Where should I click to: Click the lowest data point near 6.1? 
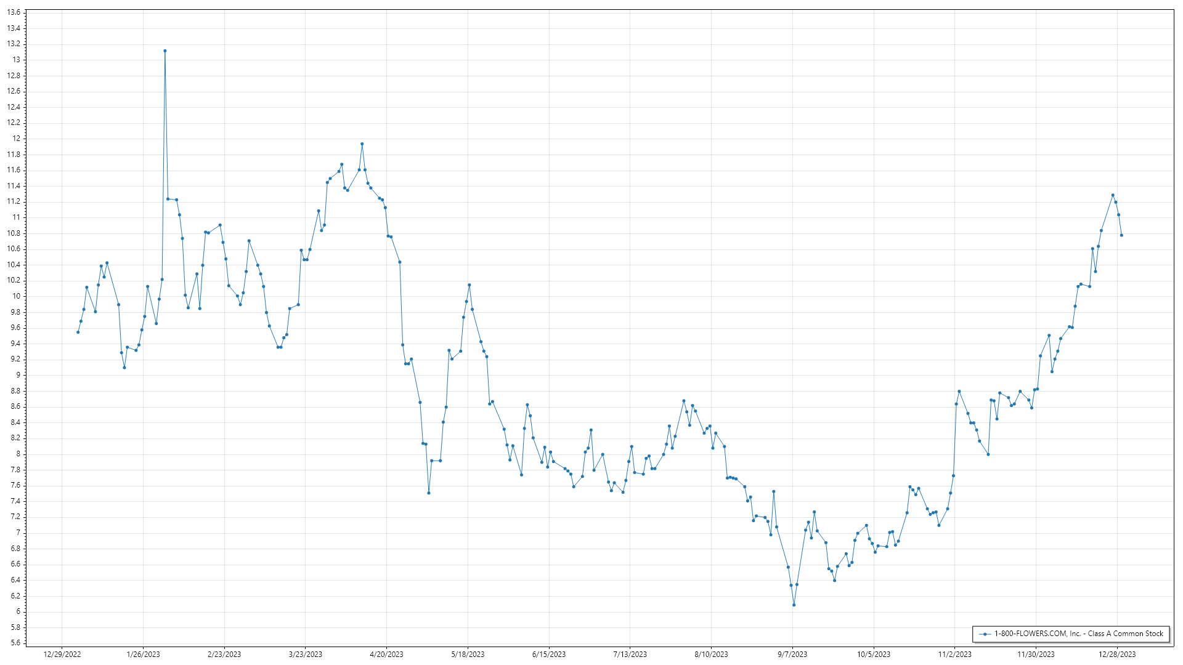tap(794, 605)
